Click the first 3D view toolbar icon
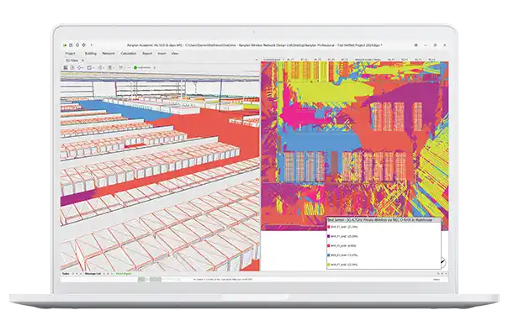The image size is (508, 331). (x=66, y=67)
